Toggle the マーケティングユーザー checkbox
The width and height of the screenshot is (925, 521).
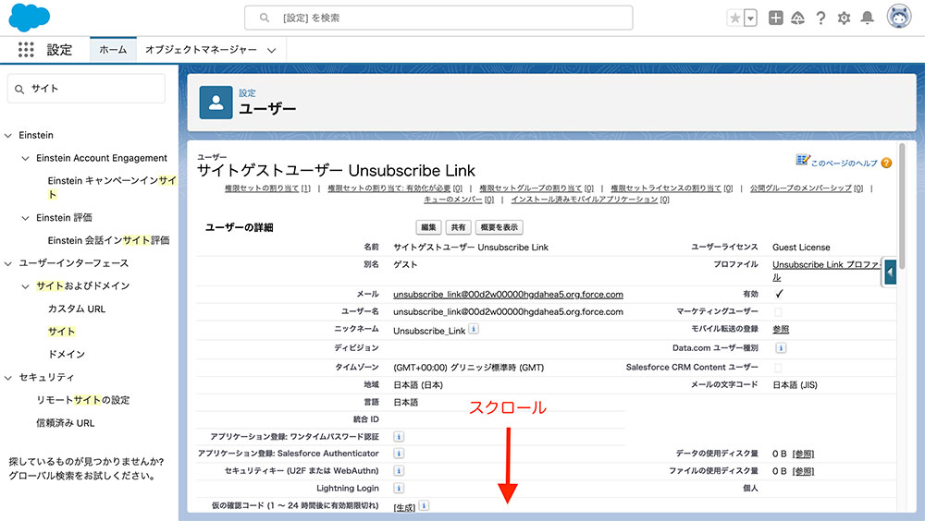[778, 312]
